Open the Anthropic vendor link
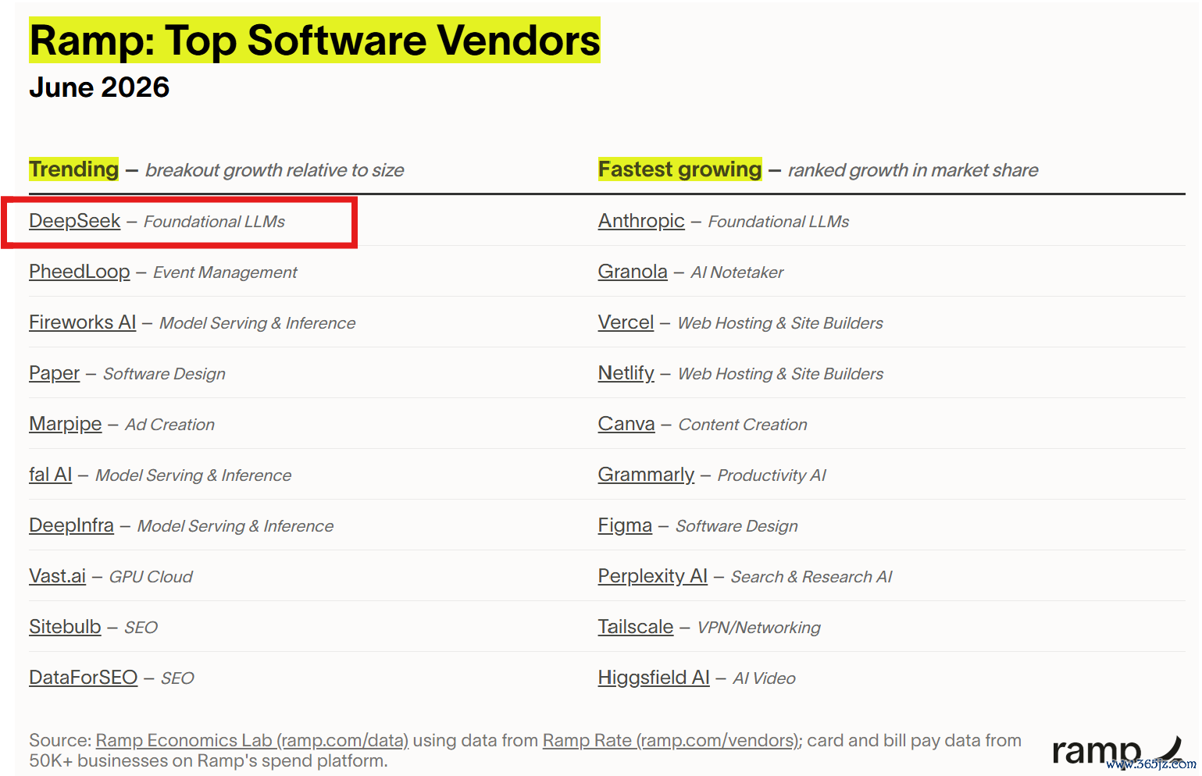Viewport: 1202px width, 776px height. pyautogui.click(x=641, y=221)
